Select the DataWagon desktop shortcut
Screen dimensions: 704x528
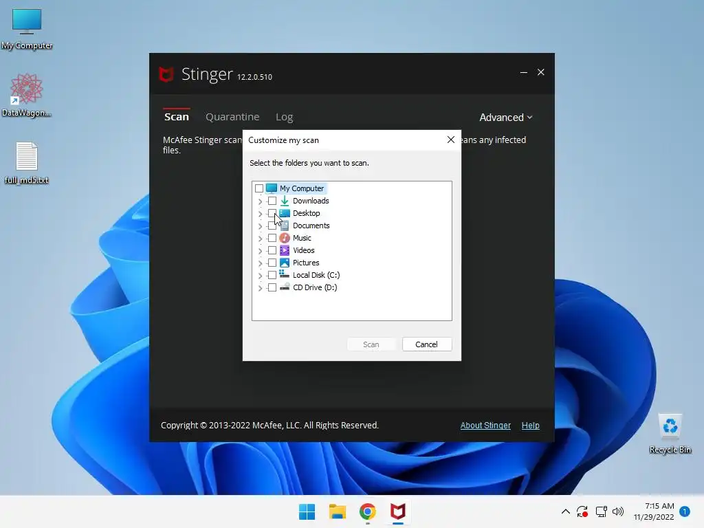pyautogui.click(x=27, y=95)
